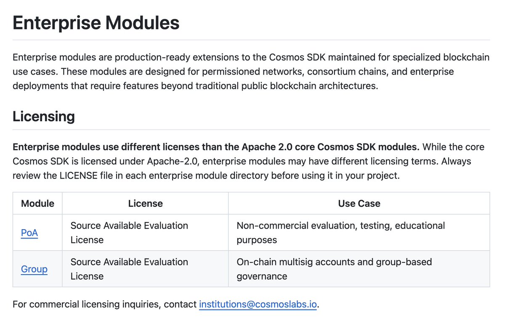Click the institutions@cosmoslabs.io email link
The width and height of the screenshot is (505, 323).
pos(258,304)
